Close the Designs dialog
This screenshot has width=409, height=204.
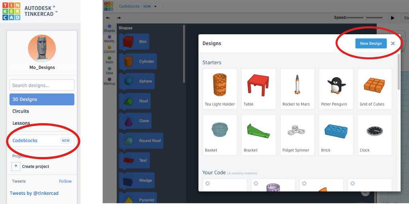click(x=393, y=43)
